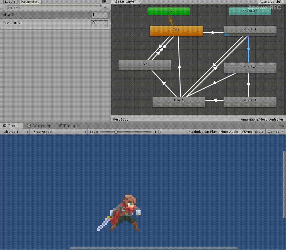The image size is (286, 250).
Task: Select the blue transition arrow attack_1 to attack_2
Action: click(248, 49)
